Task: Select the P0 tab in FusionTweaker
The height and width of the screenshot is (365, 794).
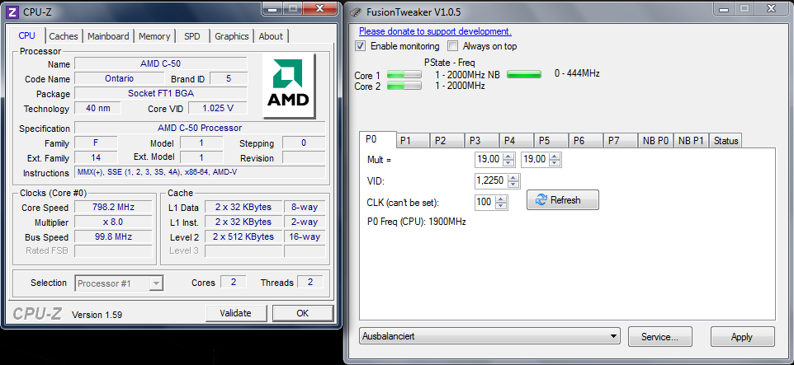Action: (376, 139)
